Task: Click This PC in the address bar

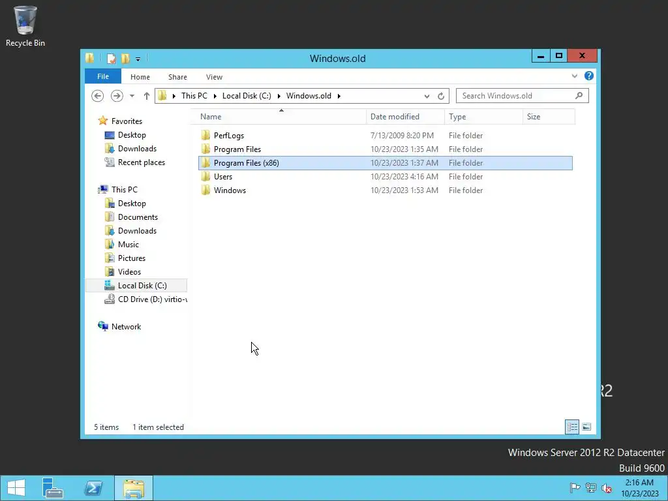Action: click(194, 96)
